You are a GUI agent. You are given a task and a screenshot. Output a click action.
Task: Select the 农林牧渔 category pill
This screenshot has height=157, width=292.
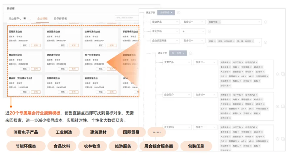92,146
